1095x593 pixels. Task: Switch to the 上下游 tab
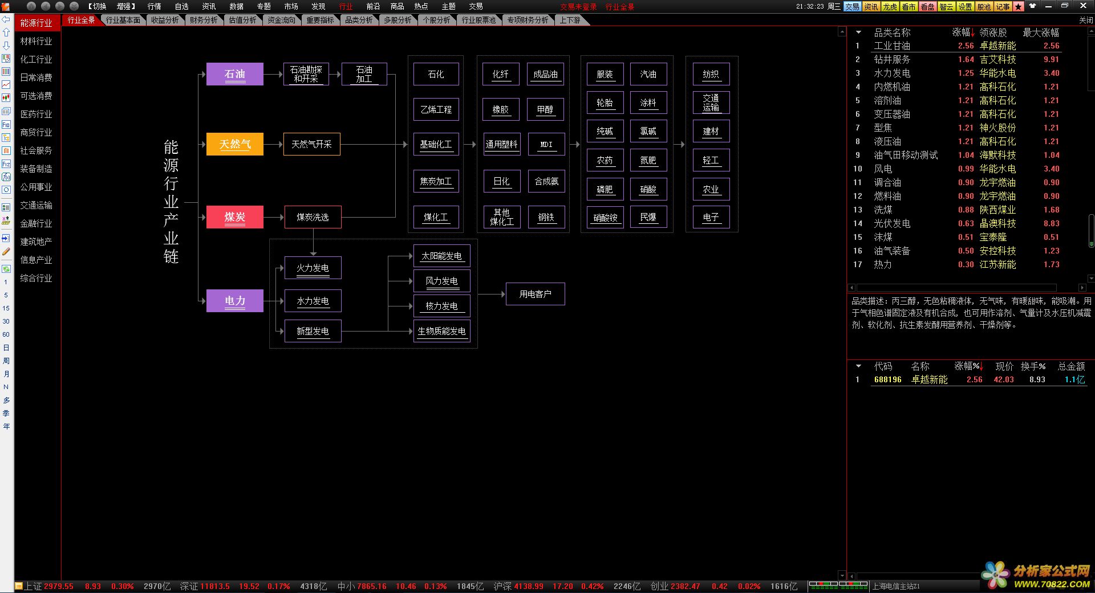(x=570, y=20)
